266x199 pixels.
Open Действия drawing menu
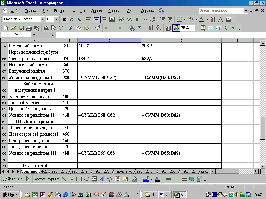(x=13, y=179)
